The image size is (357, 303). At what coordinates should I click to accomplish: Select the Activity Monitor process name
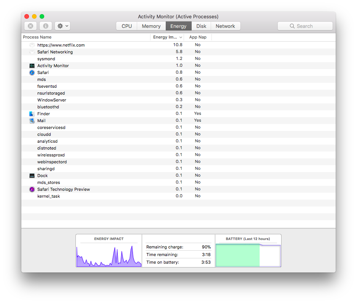pos(53,66)
